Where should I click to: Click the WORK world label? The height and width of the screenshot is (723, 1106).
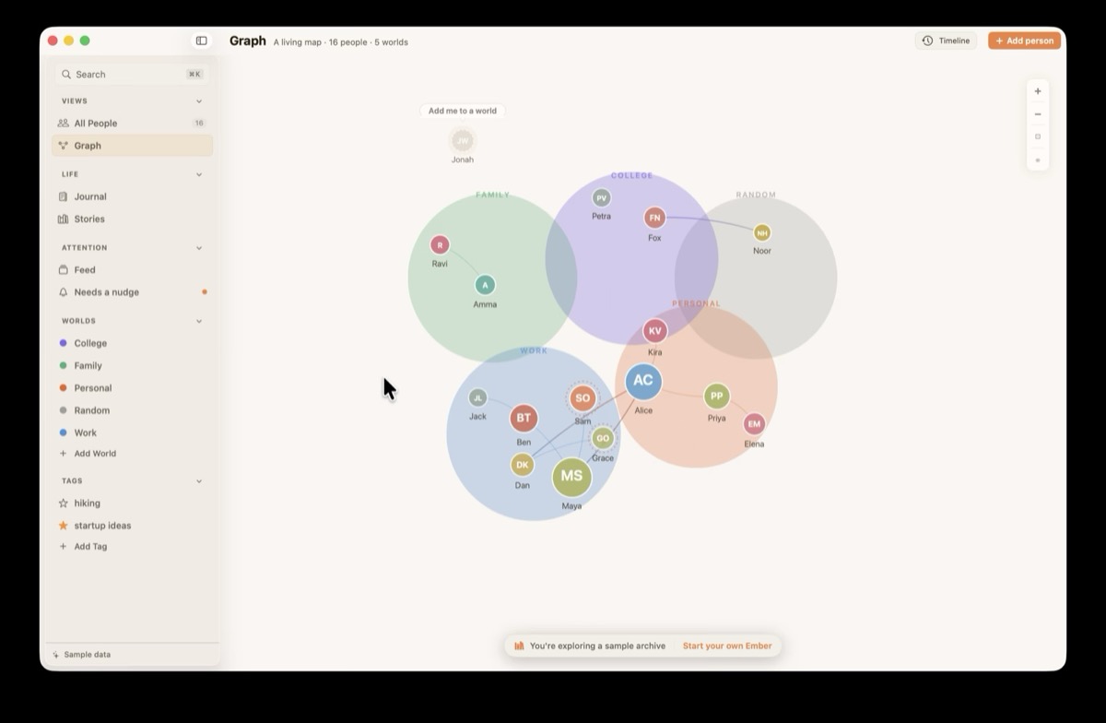(x=534, y=350)
